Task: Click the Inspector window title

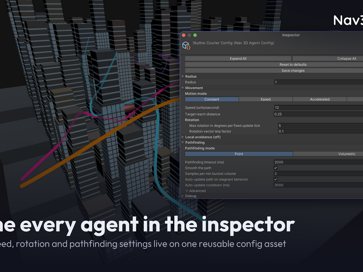Action: coord(291,35)
